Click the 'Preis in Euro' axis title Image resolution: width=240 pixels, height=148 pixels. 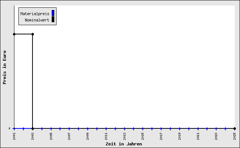coord(5,67)
